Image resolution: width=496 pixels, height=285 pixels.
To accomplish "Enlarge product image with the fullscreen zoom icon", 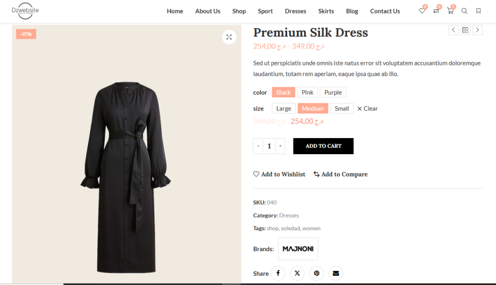I will click(x=229, y=37).
